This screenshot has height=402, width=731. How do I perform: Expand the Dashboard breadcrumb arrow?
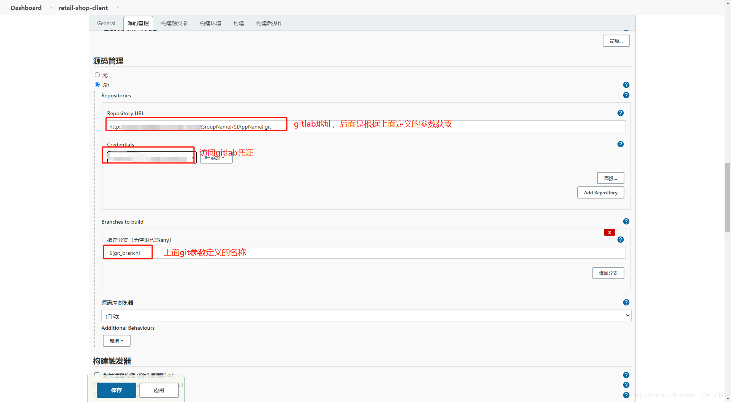pyautogui.click(x=51, y=8)
